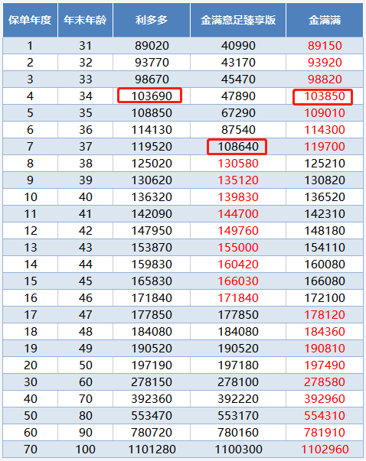Click the red value 171840
This screenshot has width=366, height=461.
pyautogui.click(x=238, y=298)
